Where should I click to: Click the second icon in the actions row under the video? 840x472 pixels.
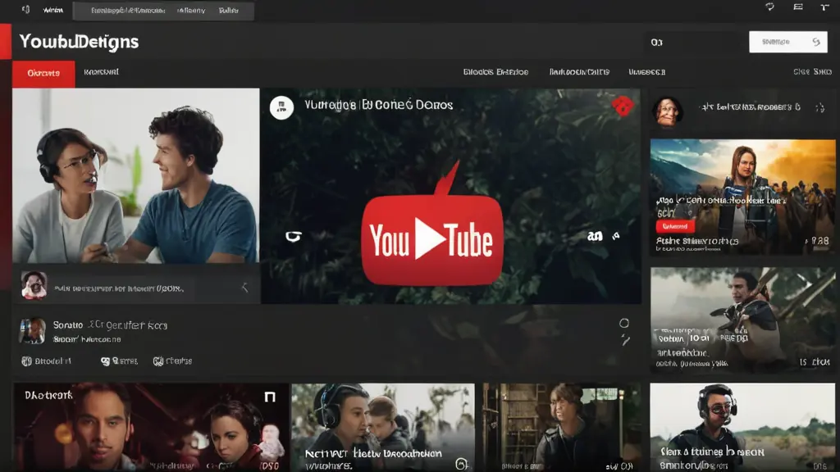point(105,361)
